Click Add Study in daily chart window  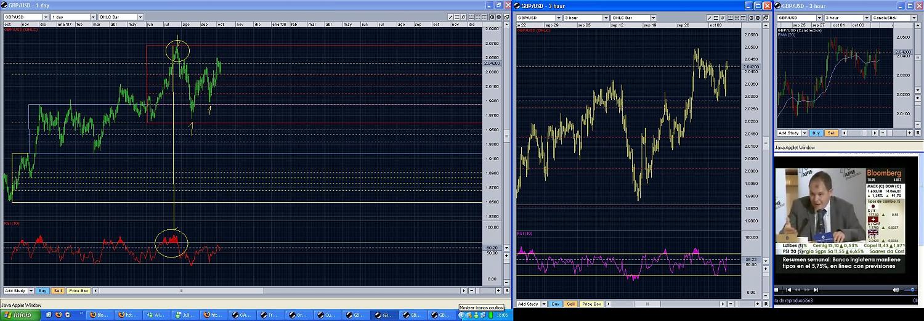[x=15, y=290]
